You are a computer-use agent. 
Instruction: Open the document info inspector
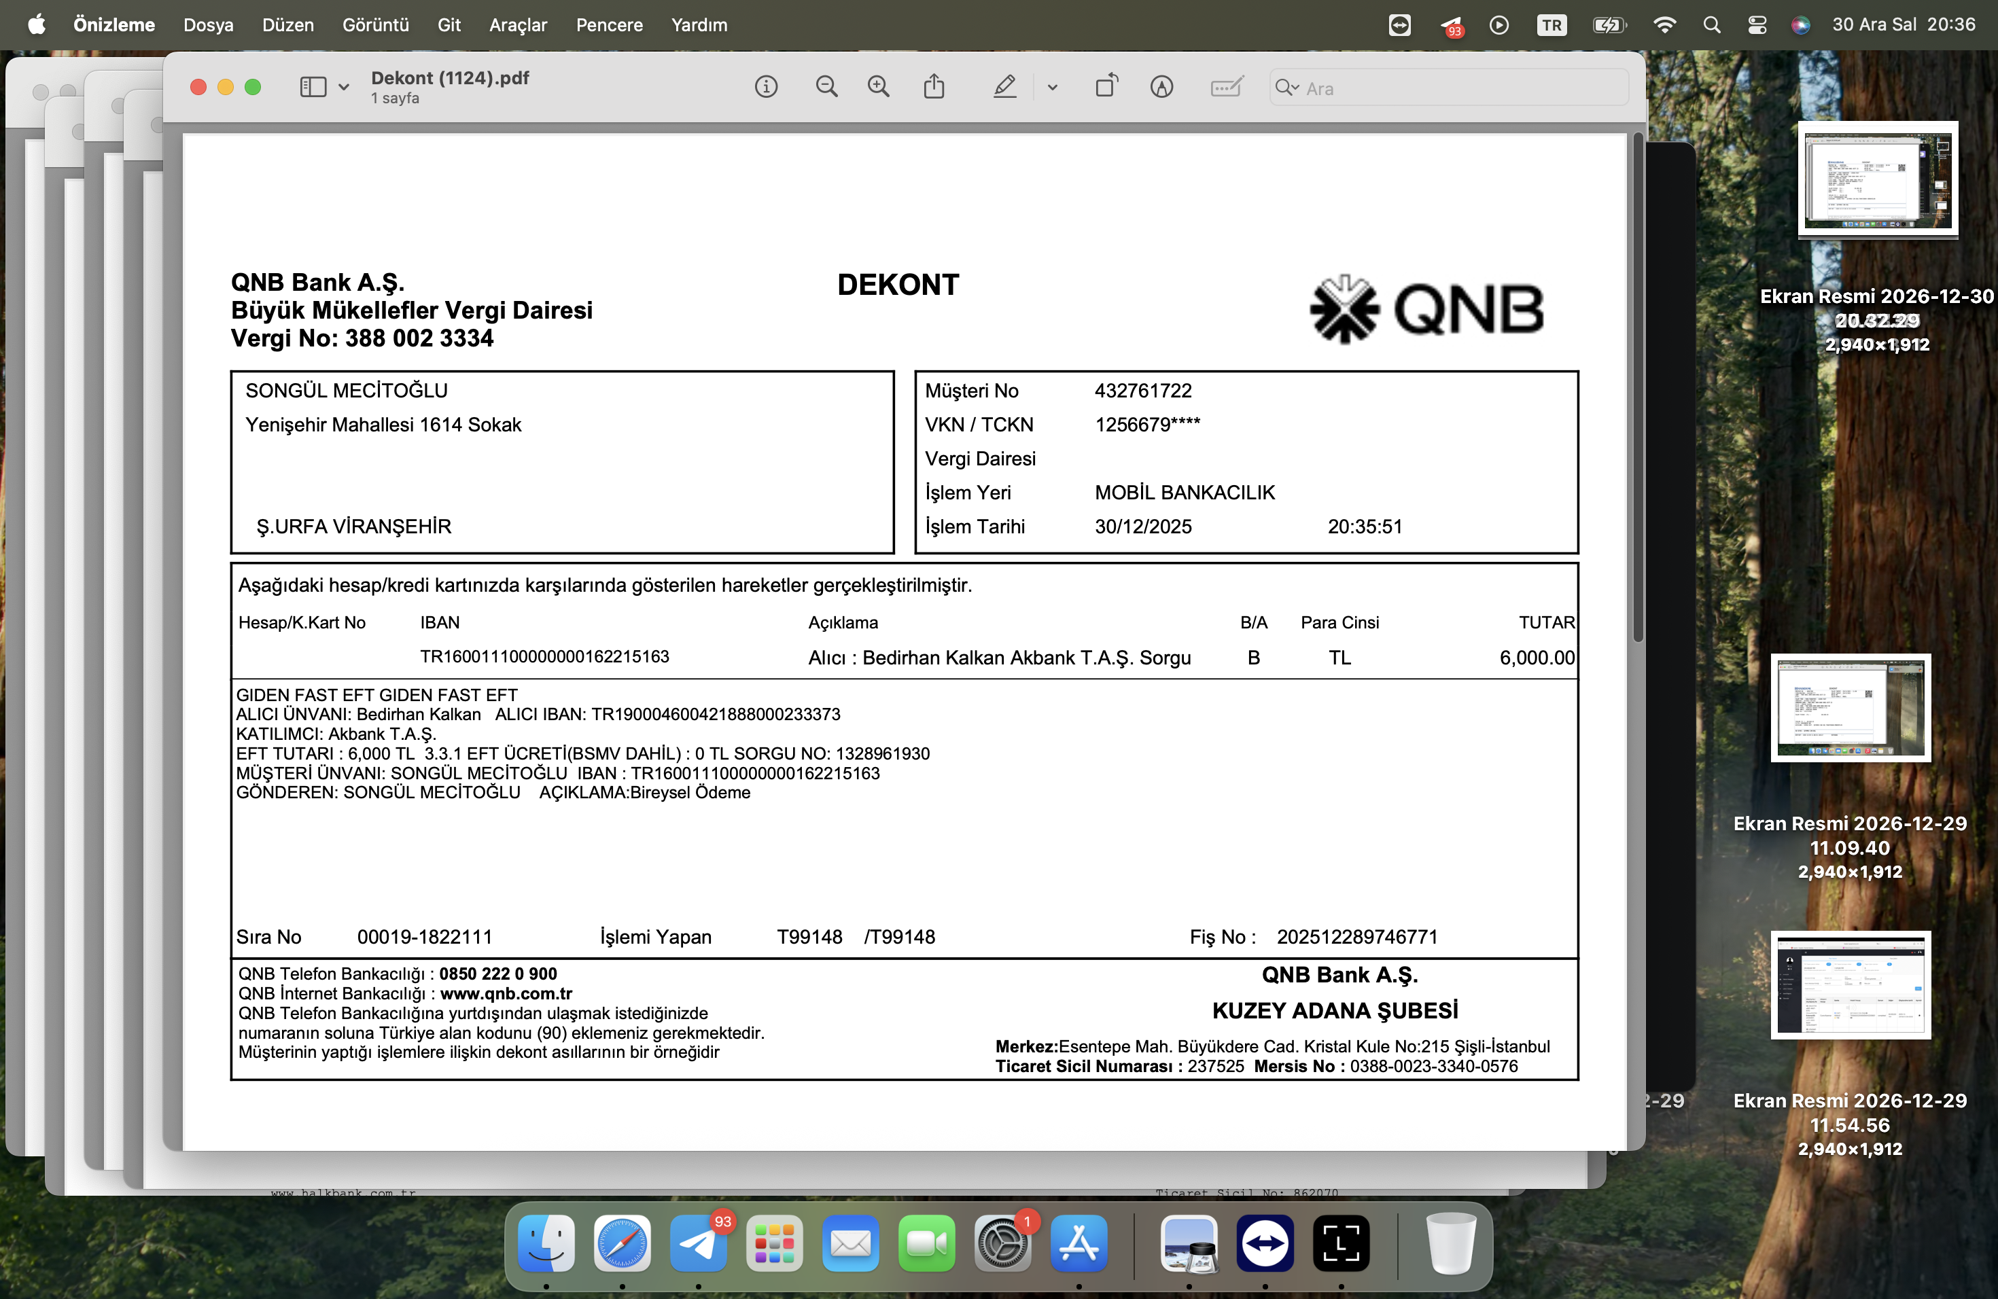click(x=766, y=86)
